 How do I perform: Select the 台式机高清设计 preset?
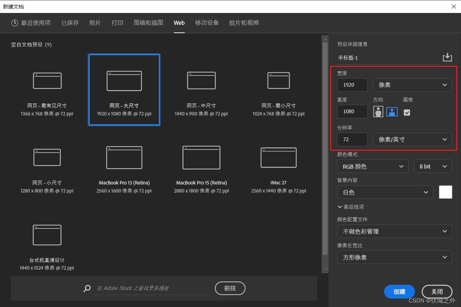(47, 235)
